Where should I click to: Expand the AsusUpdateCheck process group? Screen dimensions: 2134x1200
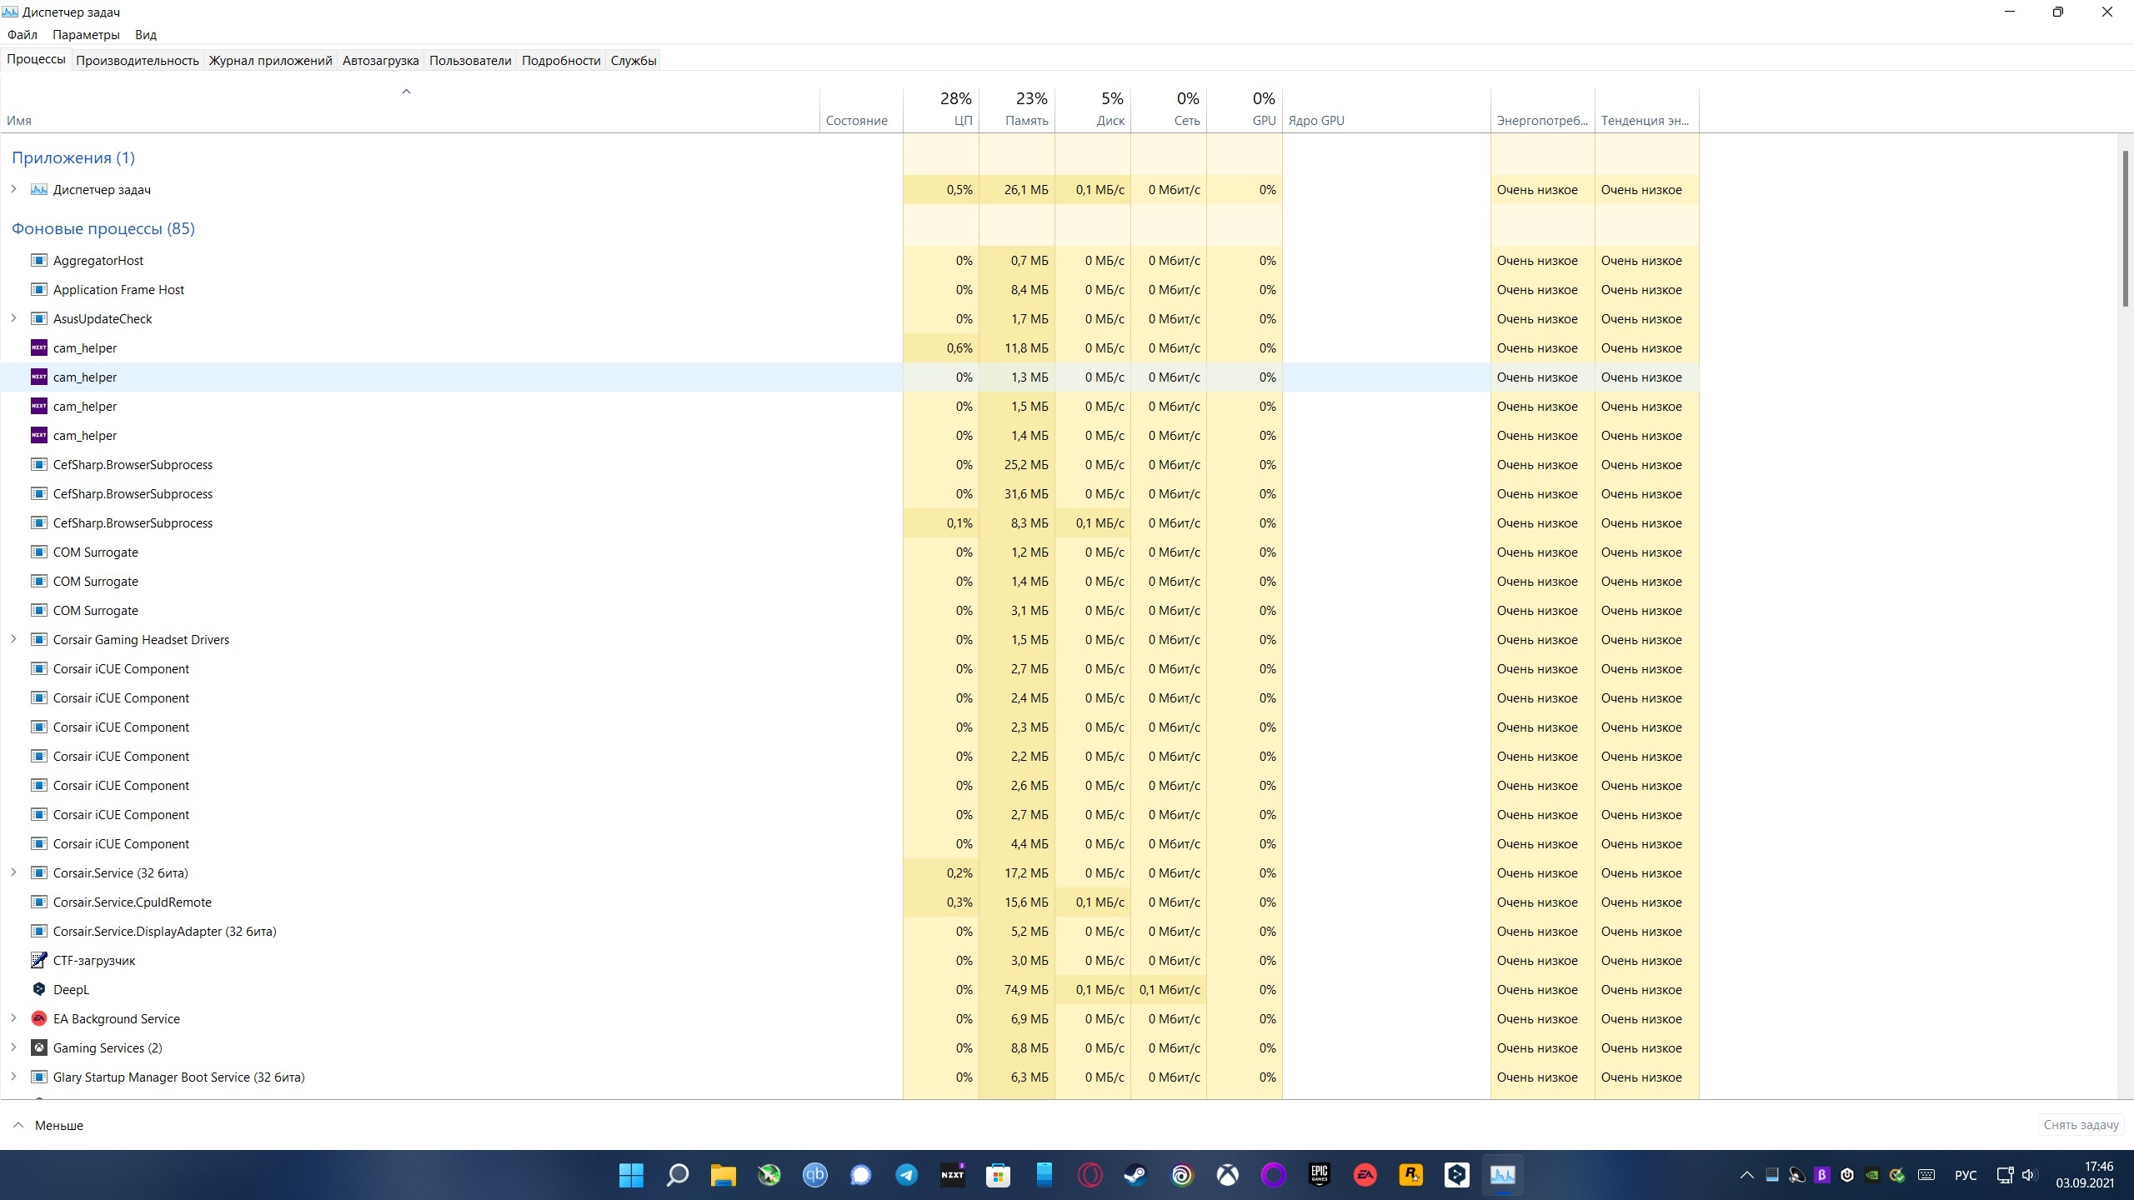click(x=13, y=318)
